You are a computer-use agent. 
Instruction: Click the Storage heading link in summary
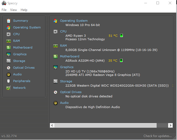point(66,81)
